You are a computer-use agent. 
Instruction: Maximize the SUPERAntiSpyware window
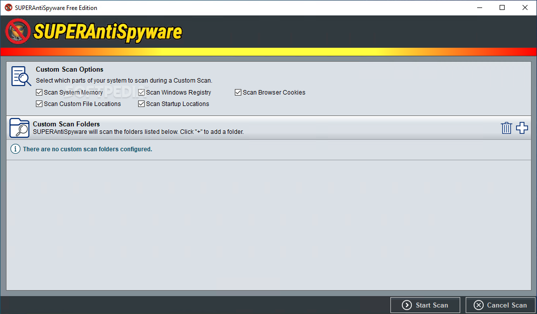[x=502, y=7]
